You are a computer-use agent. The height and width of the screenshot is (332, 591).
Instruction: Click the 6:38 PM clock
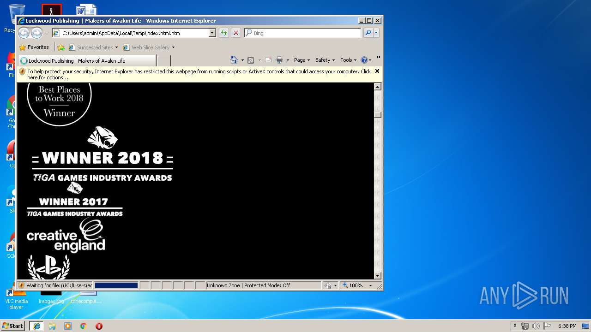567,326
